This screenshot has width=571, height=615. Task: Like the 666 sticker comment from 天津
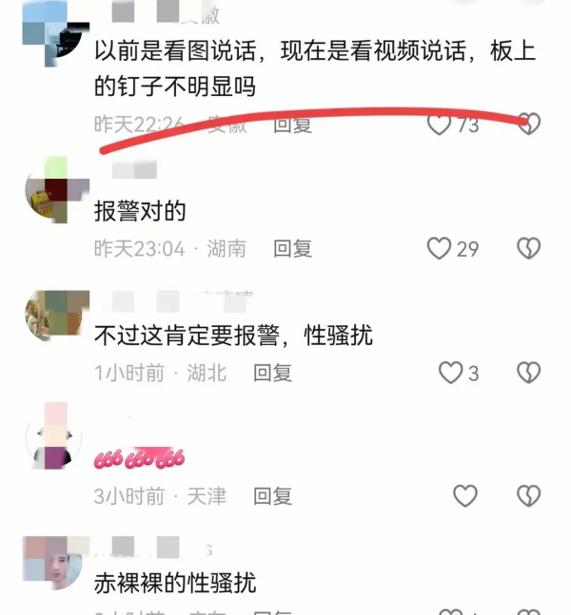(465, 496)
